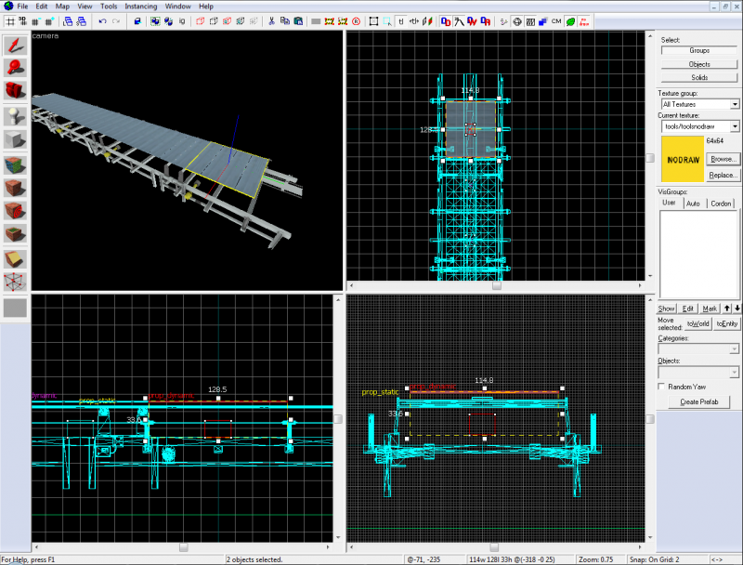Viewport: 743px width, 565px height.
Task: Open the Current texture dropdown
Action: pyautogui.click(x=734, y=125)
